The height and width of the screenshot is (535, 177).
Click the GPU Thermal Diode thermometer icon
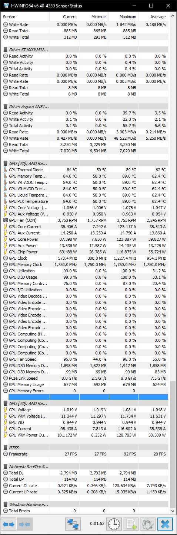coord(6,170)
